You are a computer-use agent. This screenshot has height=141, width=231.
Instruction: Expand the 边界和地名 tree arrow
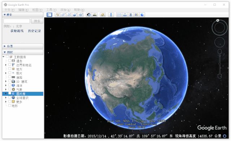6,65
